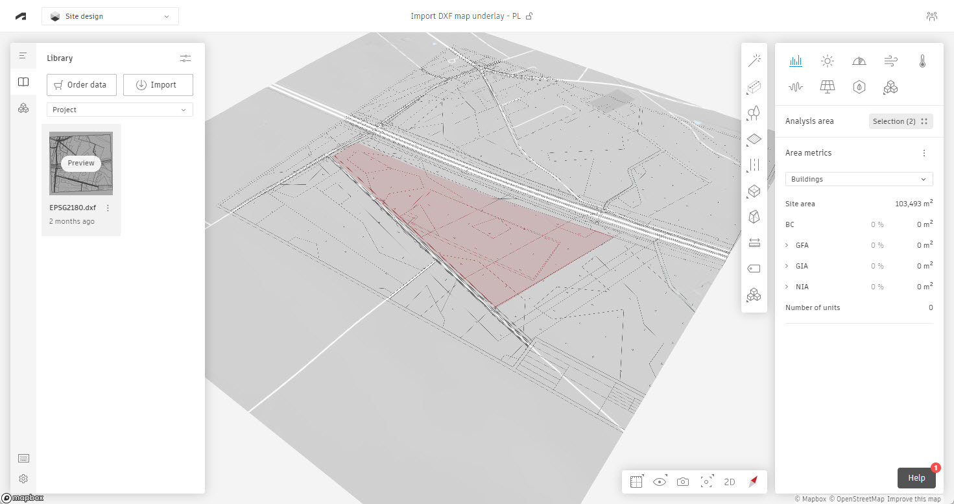Preview the EPSG2180.dxf thumbnail

81,163
